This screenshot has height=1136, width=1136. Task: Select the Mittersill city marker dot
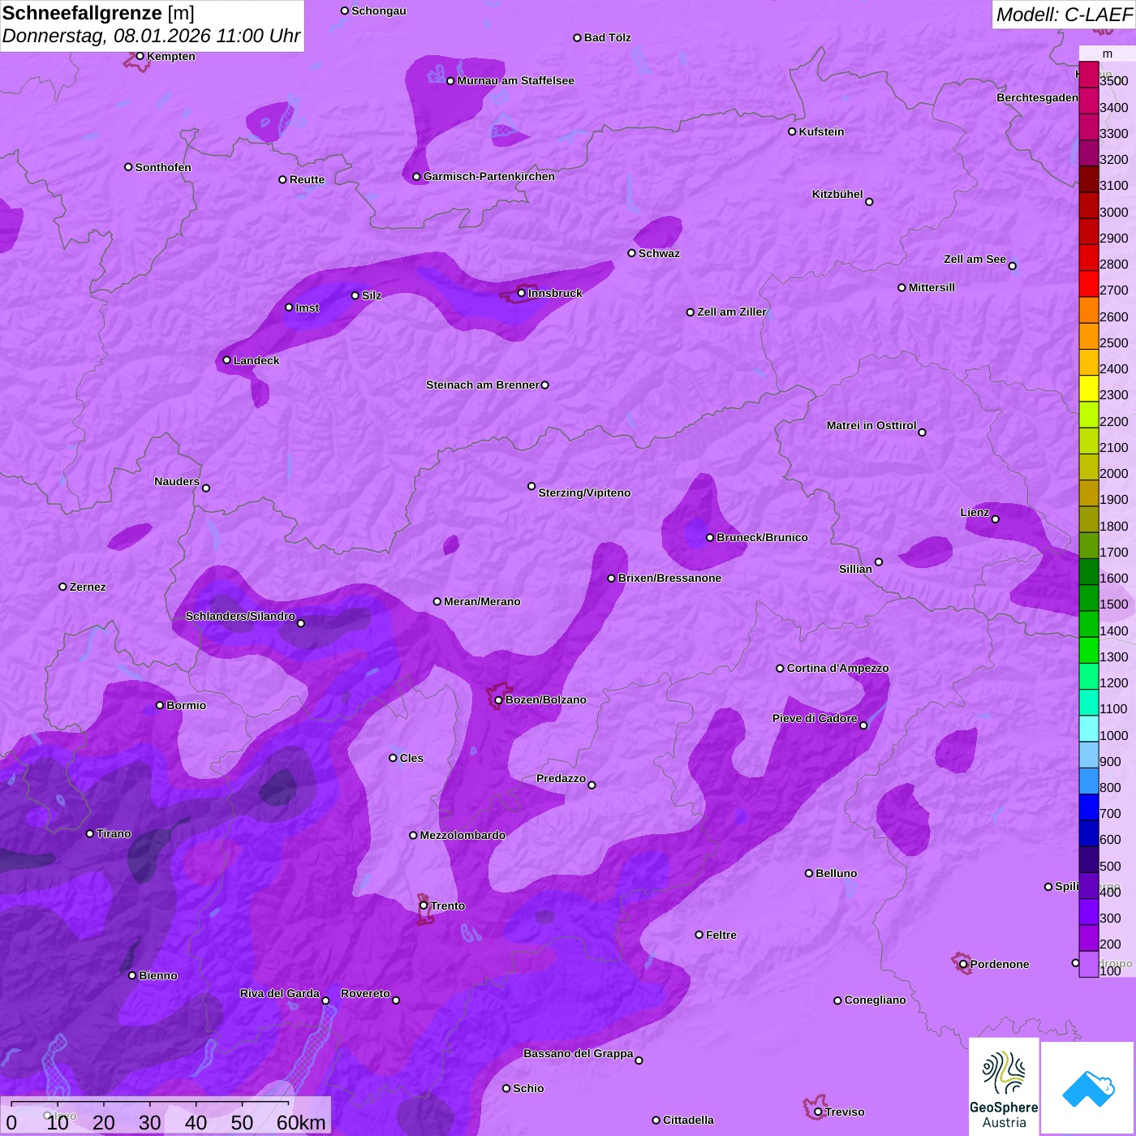point(901,287)
